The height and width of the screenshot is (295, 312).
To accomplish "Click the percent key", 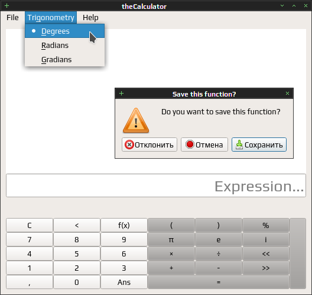I will [266, 225].
